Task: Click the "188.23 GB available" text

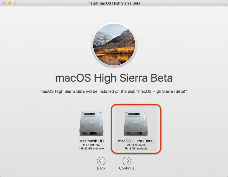Action: (x=91, y=148)
